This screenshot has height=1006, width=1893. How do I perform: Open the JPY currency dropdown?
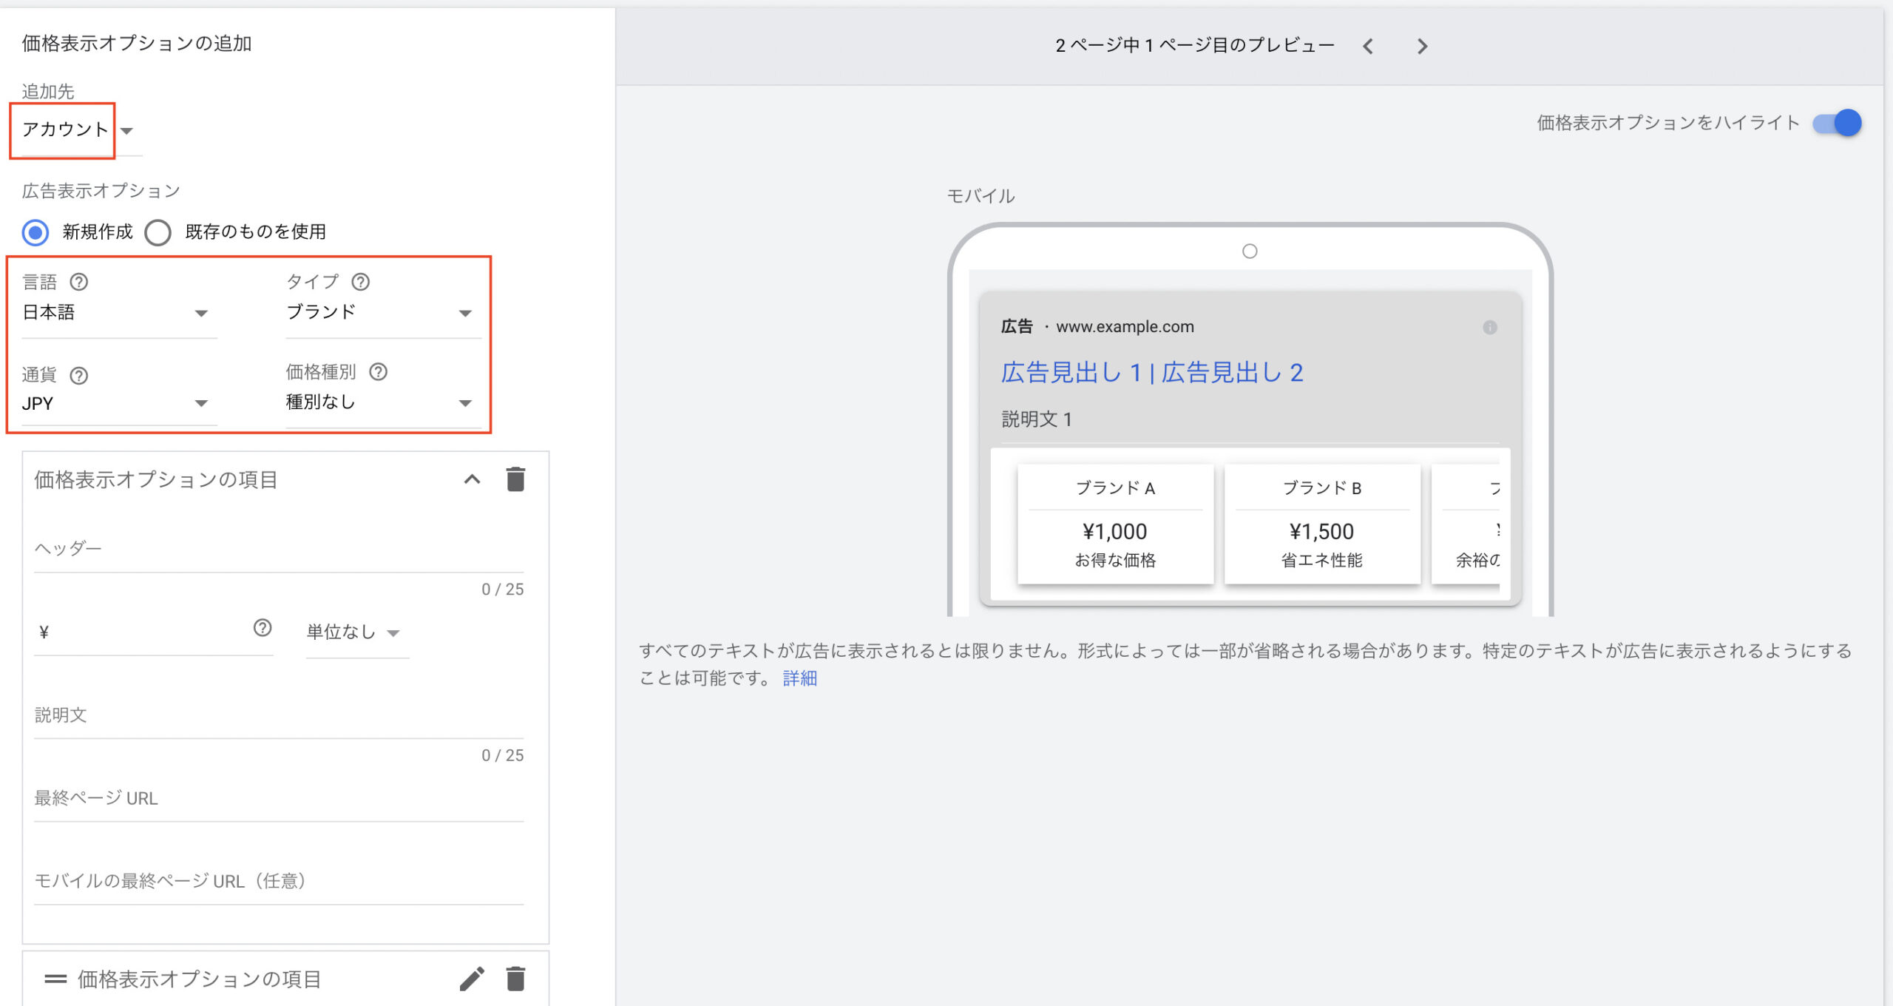pos(117,404)
